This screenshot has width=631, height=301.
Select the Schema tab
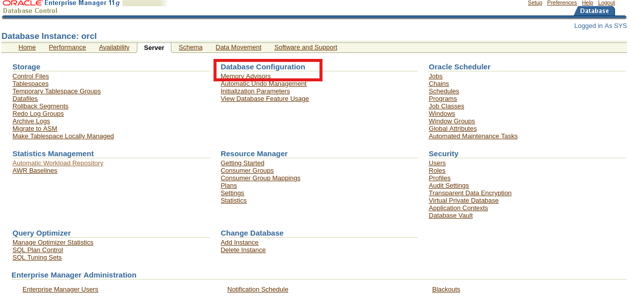coord(190,47)
